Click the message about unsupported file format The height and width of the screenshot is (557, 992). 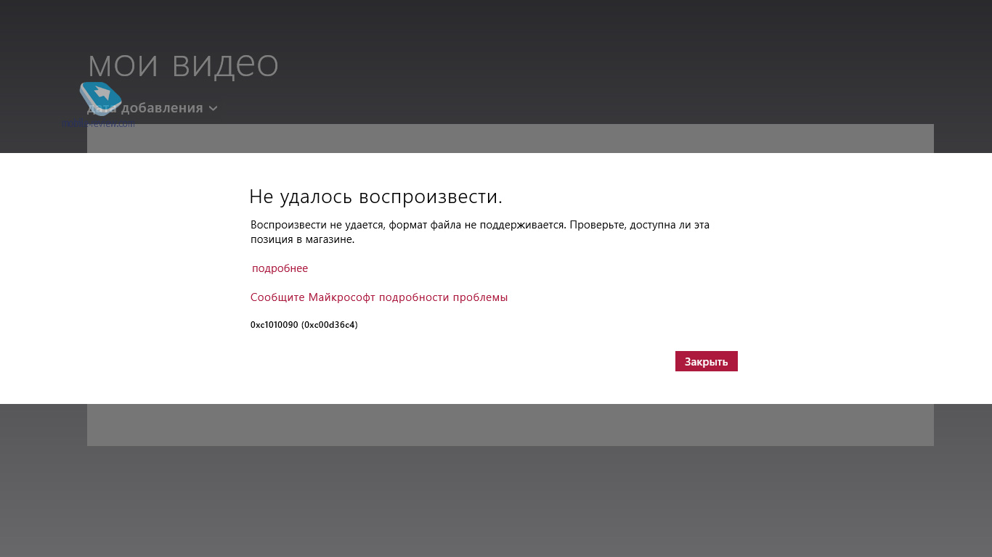[407, 225]
